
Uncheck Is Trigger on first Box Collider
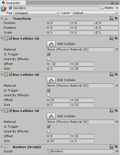[x=49, y=54]
